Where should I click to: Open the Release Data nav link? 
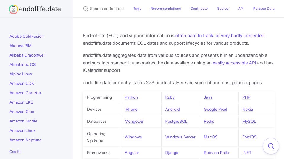[264, 9]
